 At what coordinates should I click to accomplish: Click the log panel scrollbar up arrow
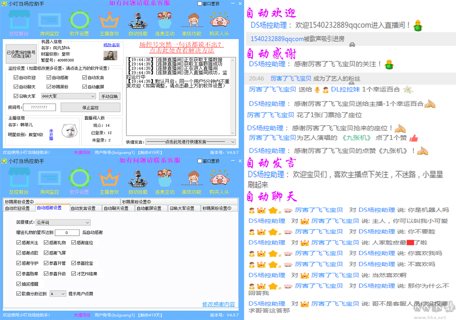pos(233,60)
